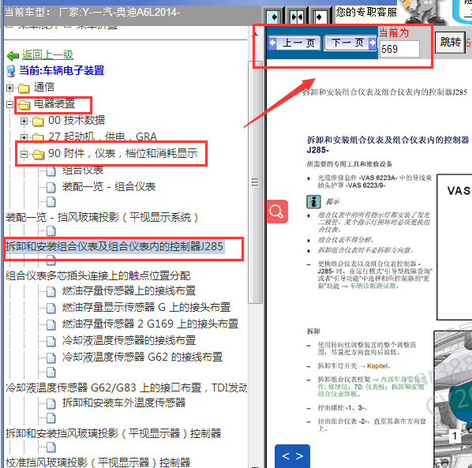The image size is (472, 468).
Task: Click the page icon for 冷却液温度传感器 G62 的接线布置
Action: 51,358
